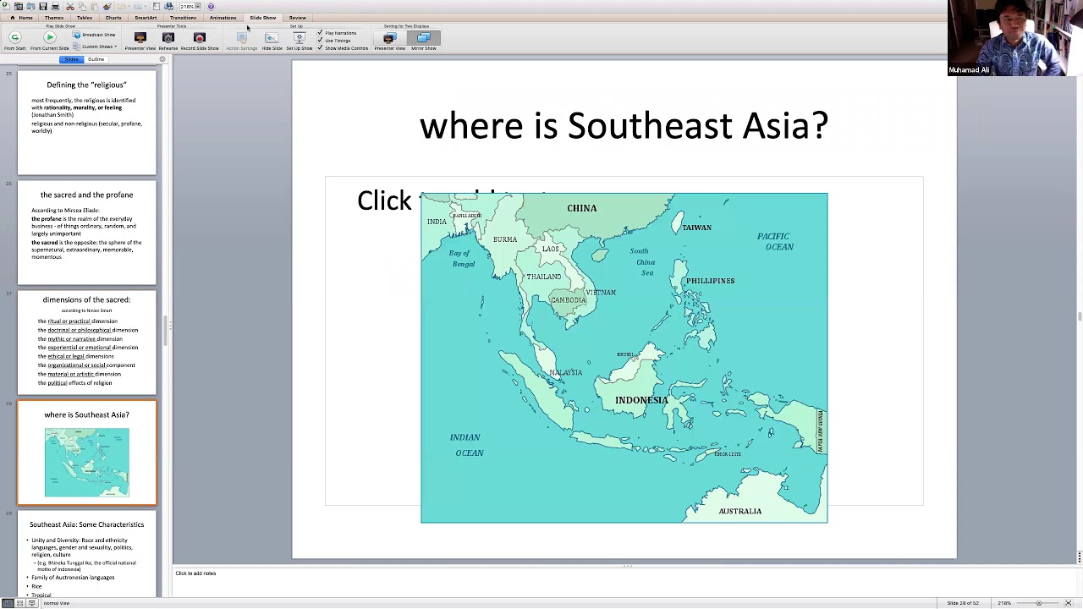Click the Cut scissors icon

tap(70, 6)
